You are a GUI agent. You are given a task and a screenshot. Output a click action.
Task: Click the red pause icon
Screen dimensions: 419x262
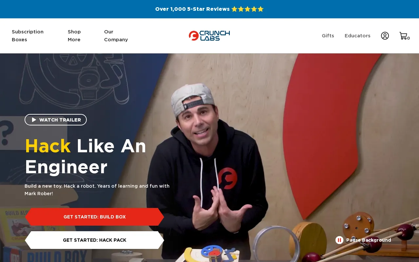[339, 240]
